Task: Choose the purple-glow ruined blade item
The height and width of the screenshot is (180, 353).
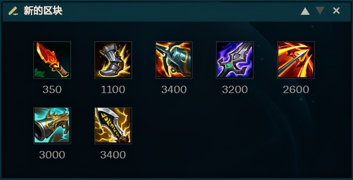Action: click(235, 60)
